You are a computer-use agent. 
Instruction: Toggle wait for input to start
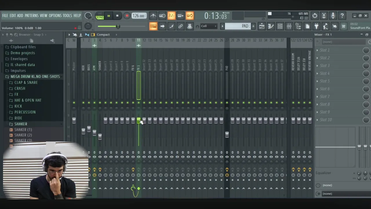point(162,16)
